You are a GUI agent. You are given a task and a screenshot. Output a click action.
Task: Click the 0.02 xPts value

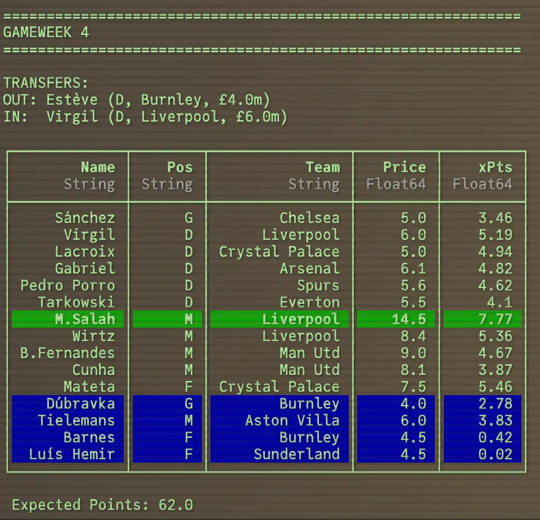pos(495,454)
